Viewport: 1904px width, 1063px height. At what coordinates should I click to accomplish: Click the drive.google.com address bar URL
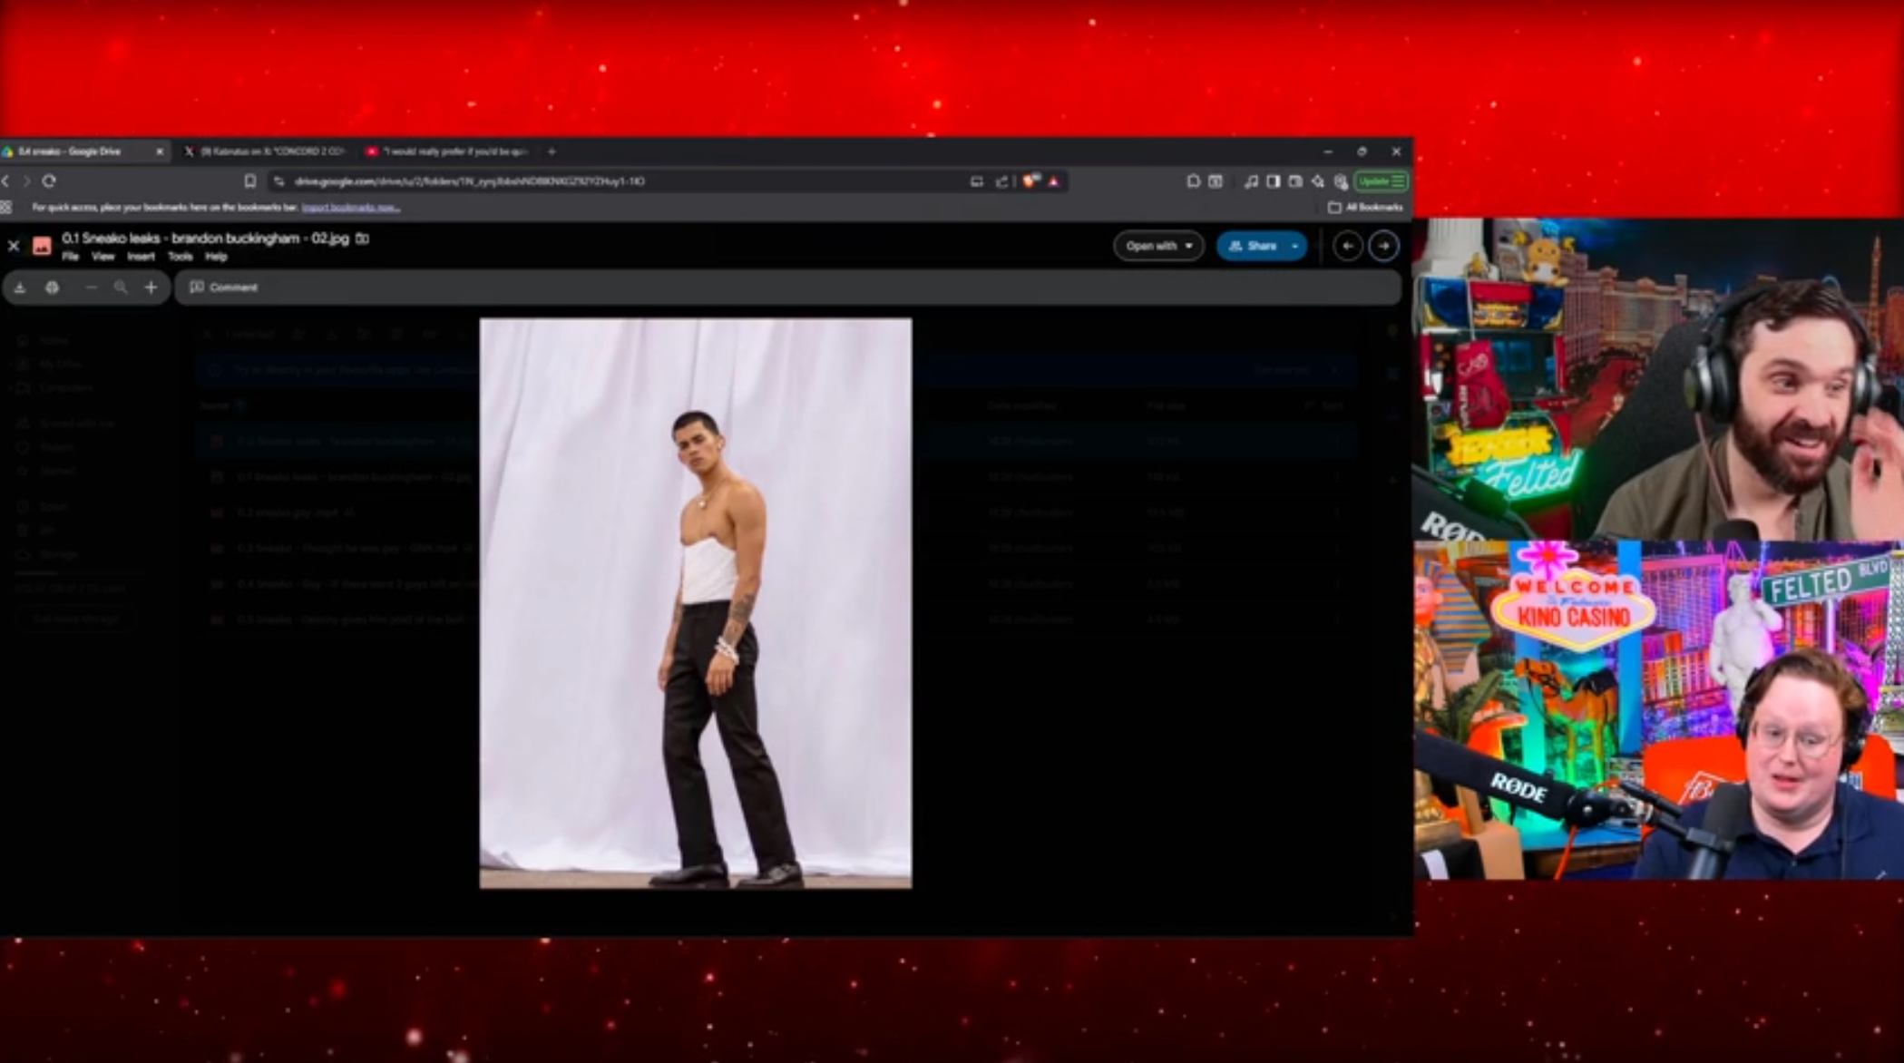coord(469,181)
